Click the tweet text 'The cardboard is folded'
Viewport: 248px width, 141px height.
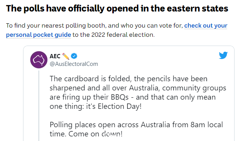tap(90, 79)
